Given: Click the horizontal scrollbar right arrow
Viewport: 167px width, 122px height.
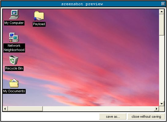Looking at the screenshot, I should tap(156, 109).
